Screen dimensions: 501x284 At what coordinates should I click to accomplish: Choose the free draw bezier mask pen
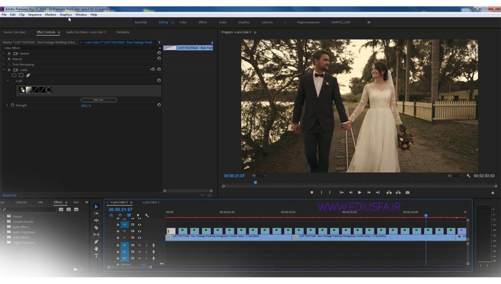pos(28,75)
